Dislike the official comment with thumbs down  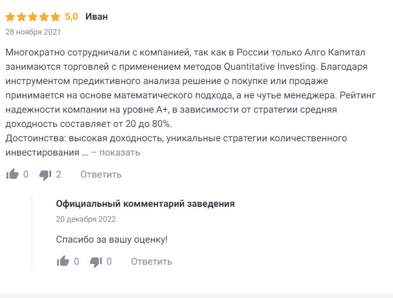tap(96, 261)
